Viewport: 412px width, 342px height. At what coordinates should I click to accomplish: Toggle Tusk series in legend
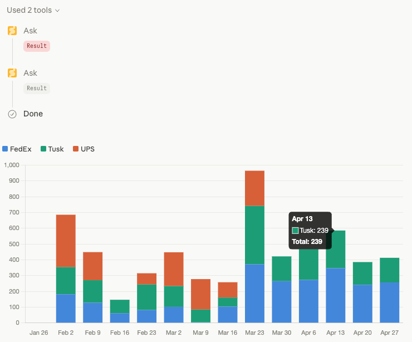[52, 149]
